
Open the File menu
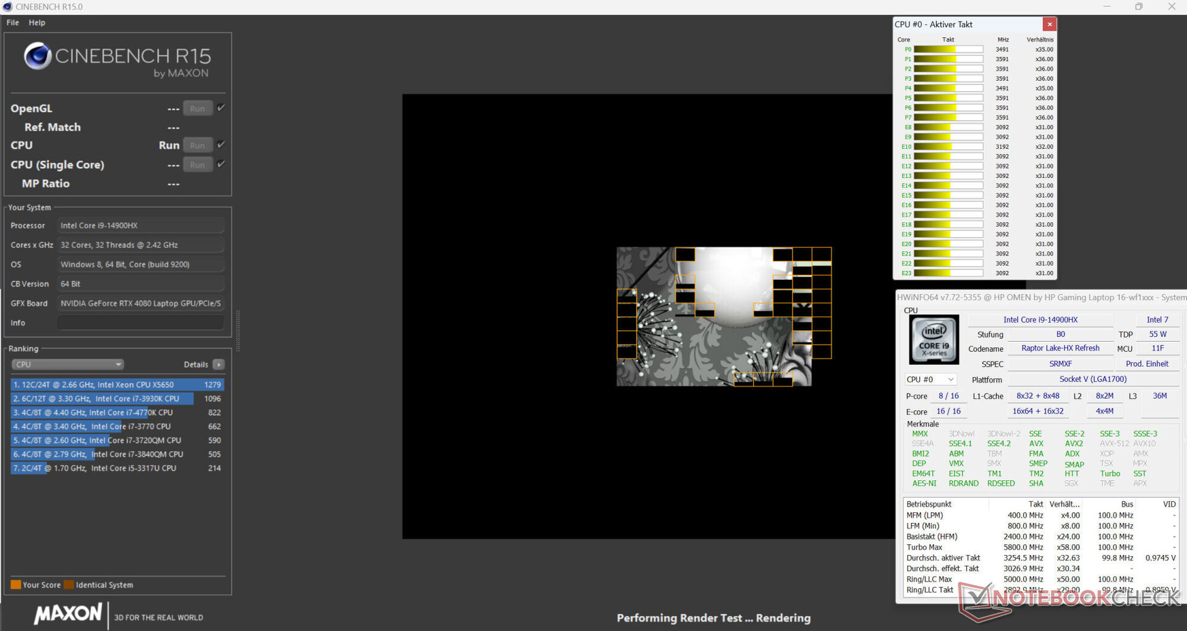[12, 22]
